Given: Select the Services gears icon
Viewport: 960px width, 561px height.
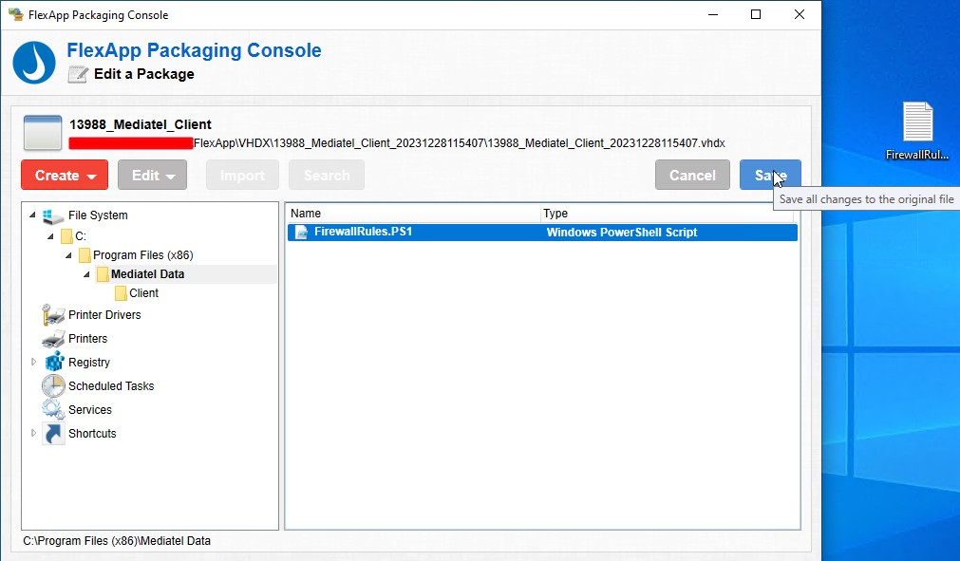Looking at the screenshot, I should pos(53,409).
